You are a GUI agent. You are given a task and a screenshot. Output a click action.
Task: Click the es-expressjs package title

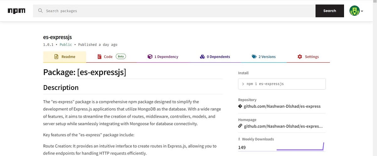click(x=57, y=37)
